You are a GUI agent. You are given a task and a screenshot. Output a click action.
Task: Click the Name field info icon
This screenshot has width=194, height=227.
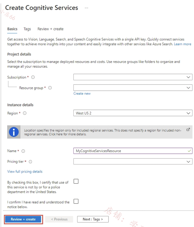[x=23, y=151]
